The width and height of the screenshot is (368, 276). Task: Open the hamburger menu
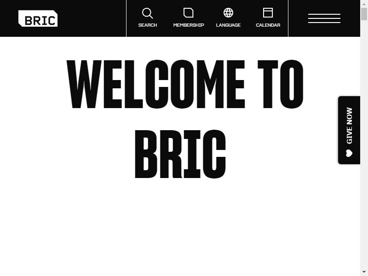tap(324, 18)
